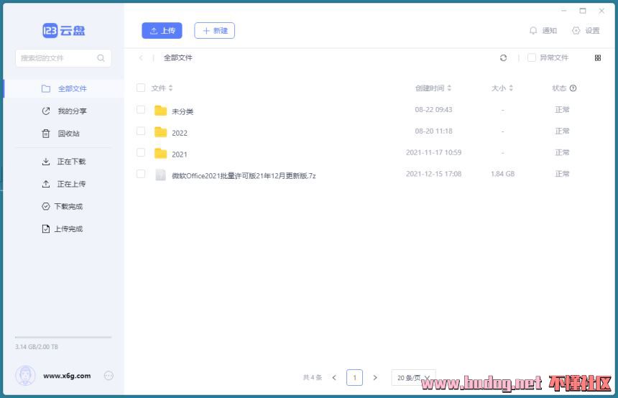Tick the select-all files checkbox

pyautogui.click(x=141, y=88)
